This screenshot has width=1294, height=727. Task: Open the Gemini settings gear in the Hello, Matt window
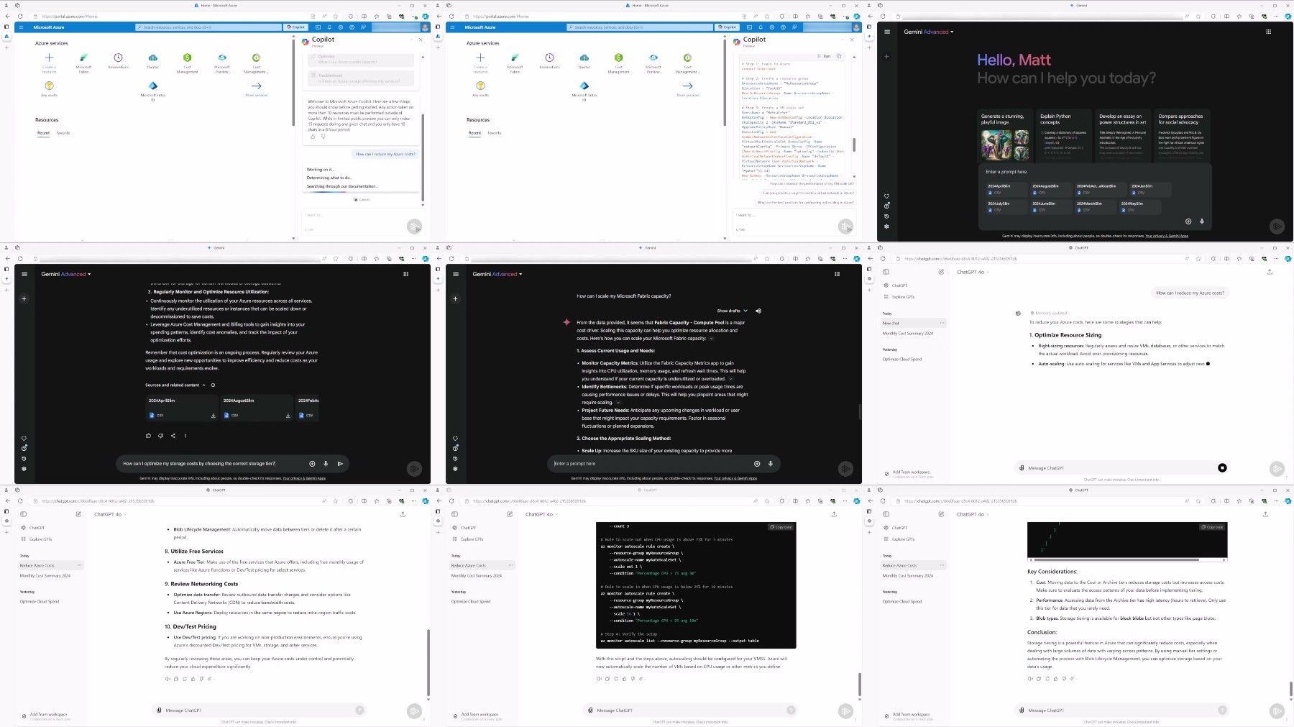point(886,227)
